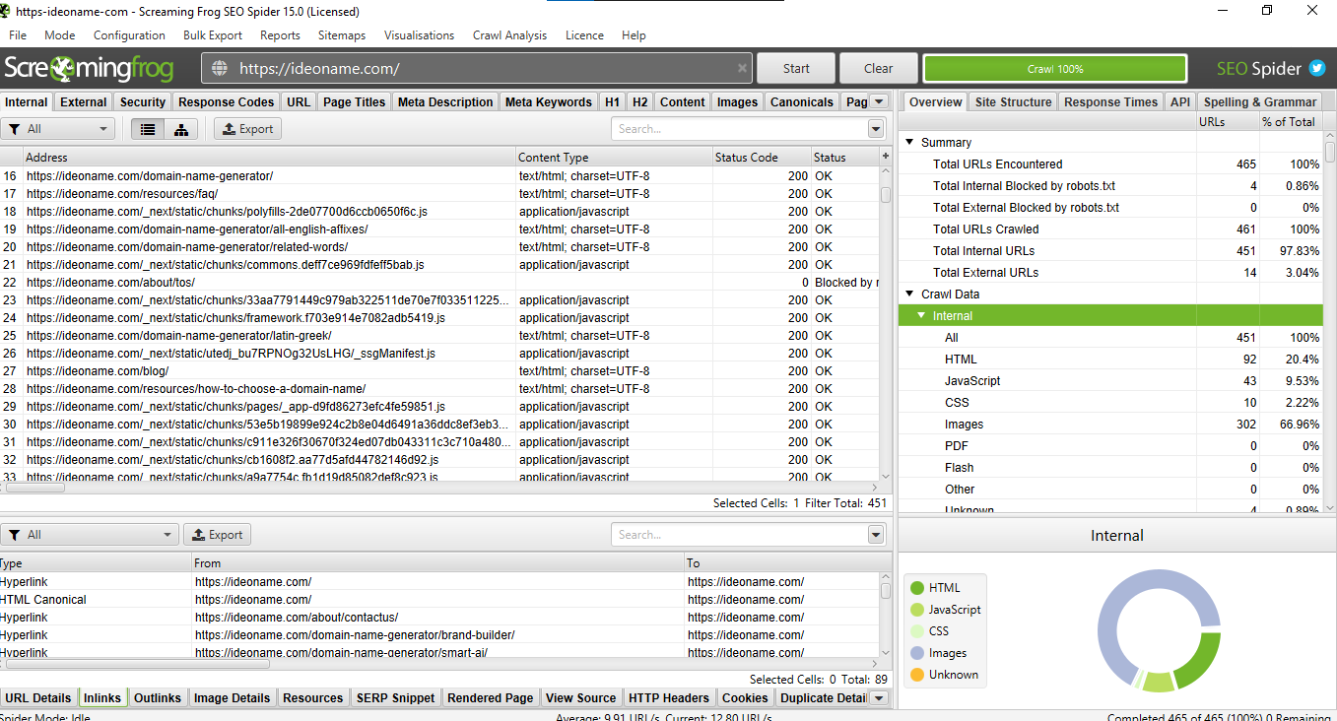Viewport: 1337px width, 721px height.
Task: Open the upper search options dropdown arrow
Action: point(876,129)
